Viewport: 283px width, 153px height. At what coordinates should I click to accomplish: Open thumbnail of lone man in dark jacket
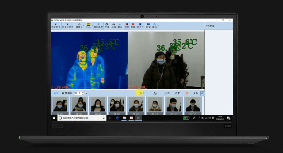[x=193, y=106]
